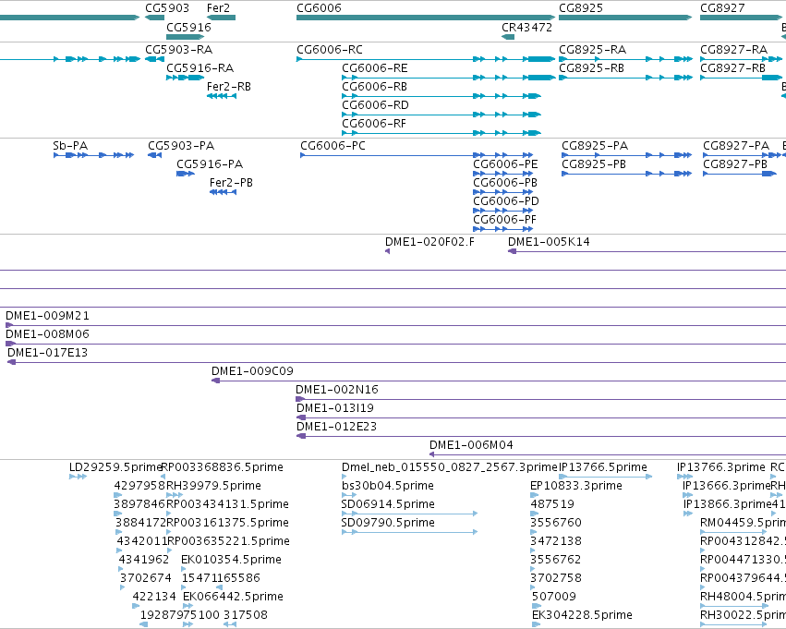The width and height of the screenshot is (786, 629).
Task: Select the EK304228.5prime EST label
Action: [x=582, y=615]
